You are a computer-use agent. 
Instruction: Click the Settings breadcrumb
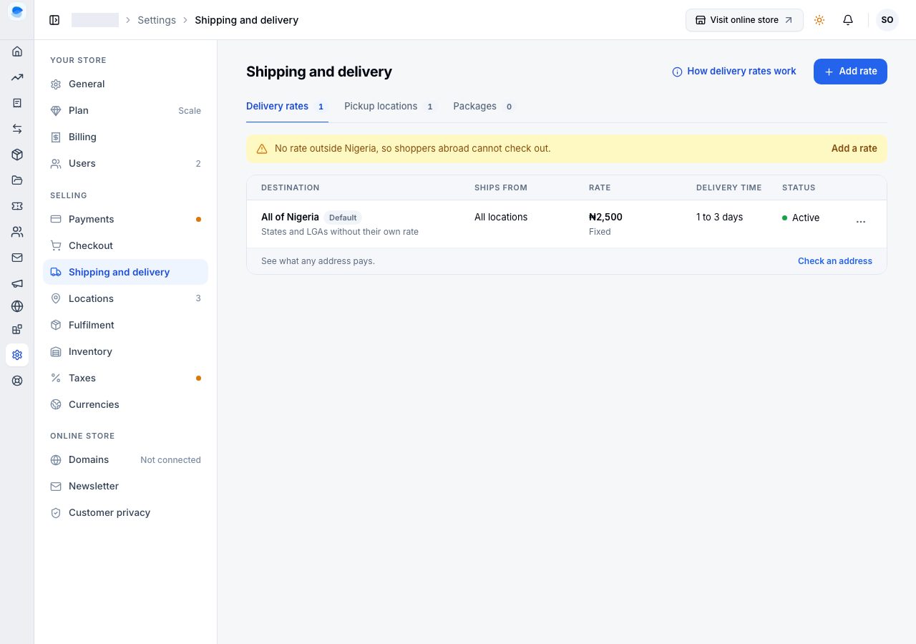(157, 20)
